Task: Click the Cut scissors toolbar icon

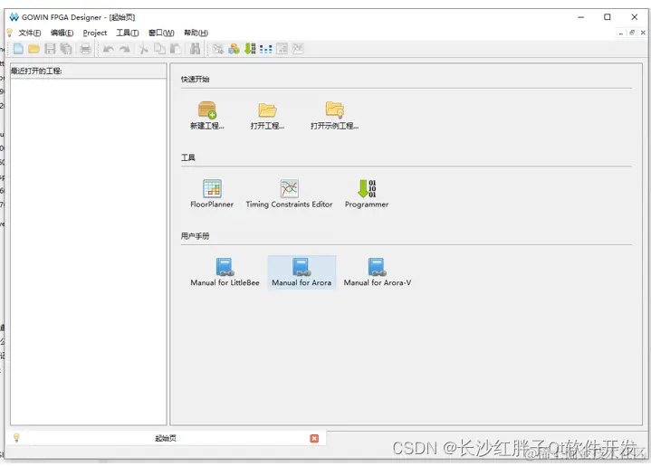Action: (143, 49)
